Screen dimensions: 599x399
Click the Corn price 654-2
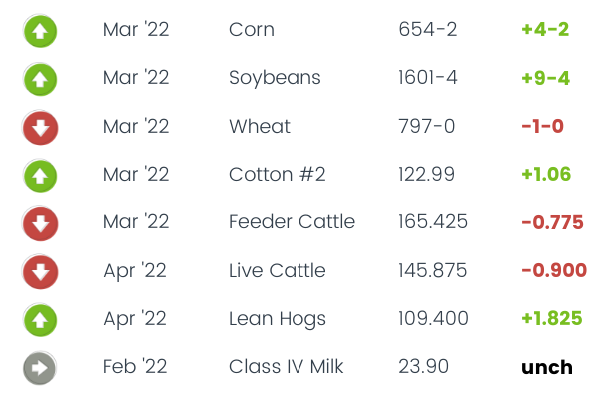[x=427, y=29]
